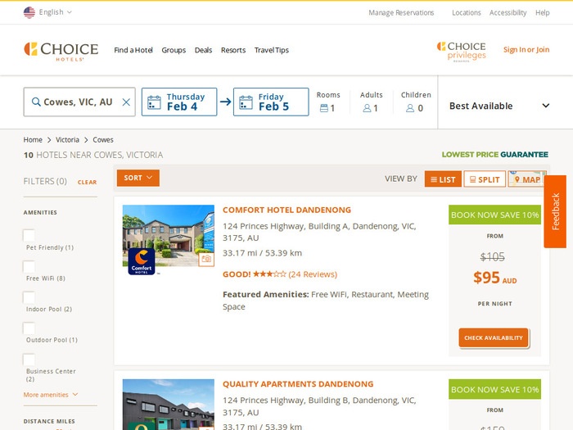Clear destination with the X icon
The height and width of the screenshot is (430, 573).
(126, 102)
